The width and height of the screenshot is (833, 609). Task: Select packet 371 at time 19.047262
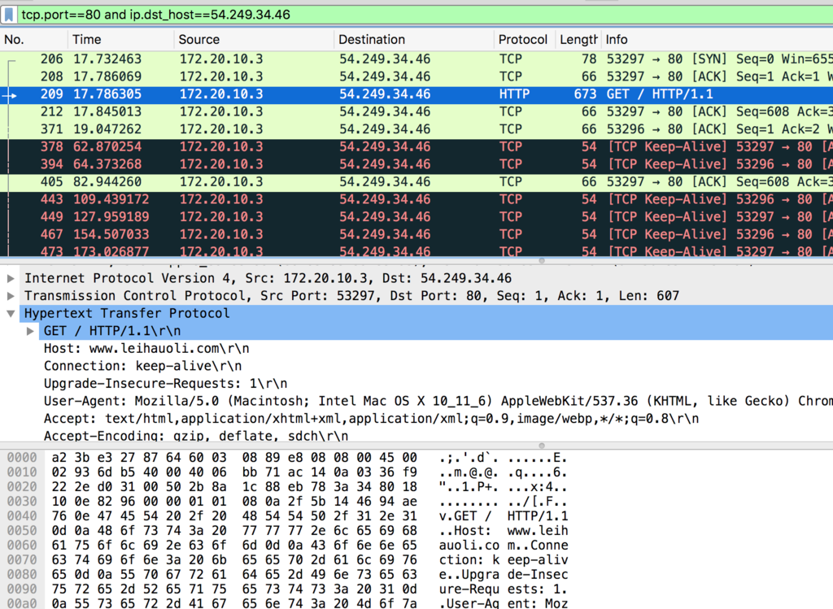[416, 129]
